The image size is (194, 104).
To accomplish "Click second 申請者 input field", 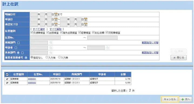I will click(96, 48).
